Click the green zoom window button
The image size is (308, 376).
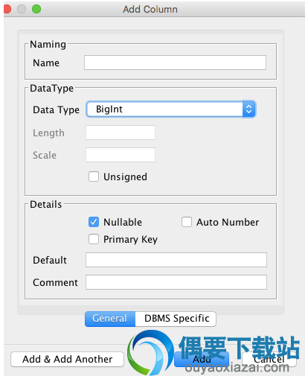[x=36, y=9]
